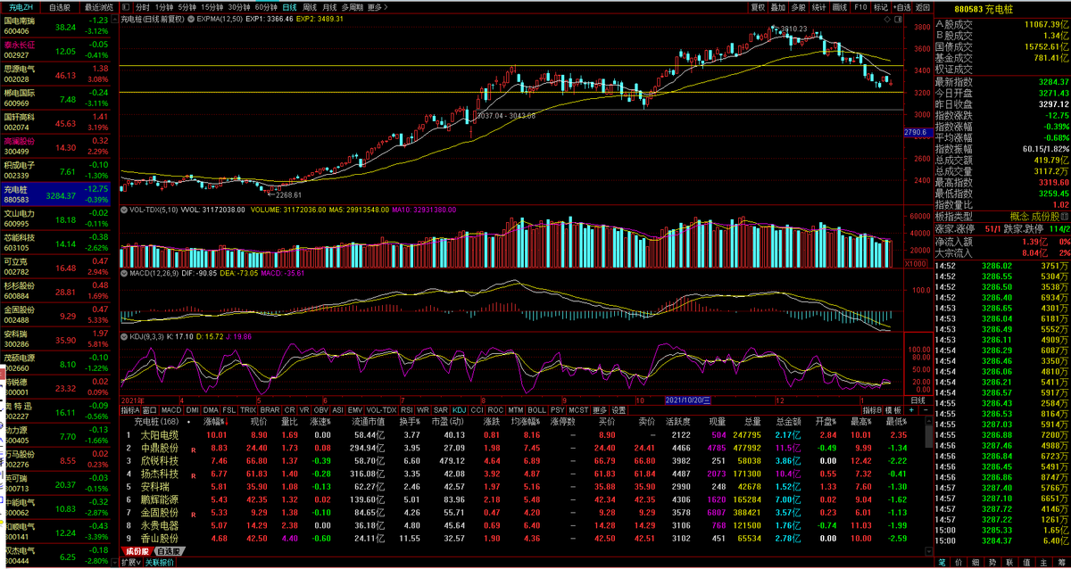Expand the 扩展 dropdown at bottom

pyautogui.click(x=133, y=563)
